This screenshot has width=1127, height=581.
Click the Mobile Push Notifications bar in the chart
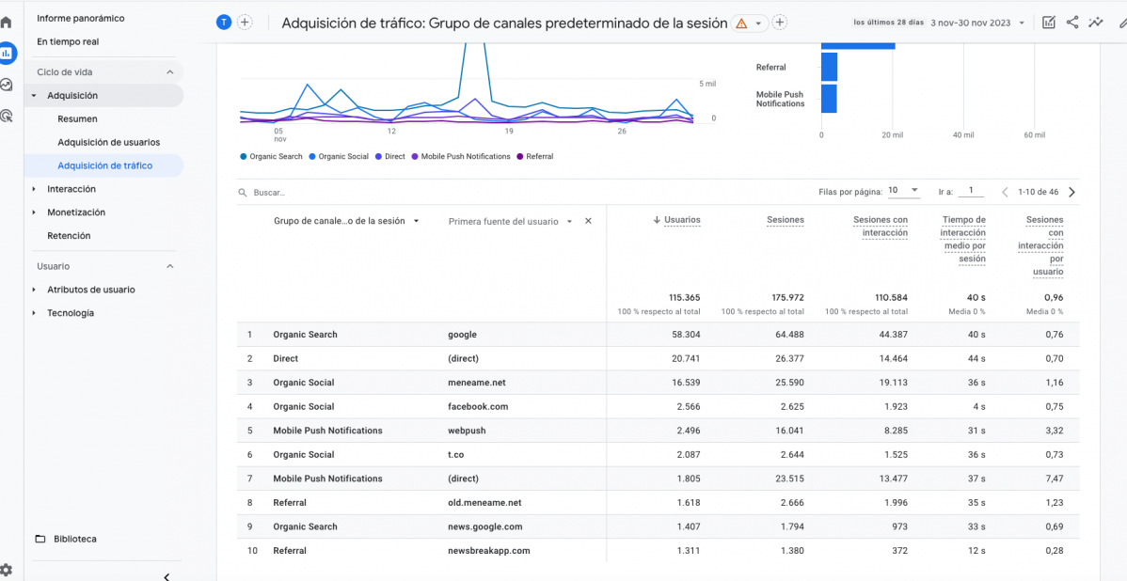pyautogui.click(x=830, y=99)
